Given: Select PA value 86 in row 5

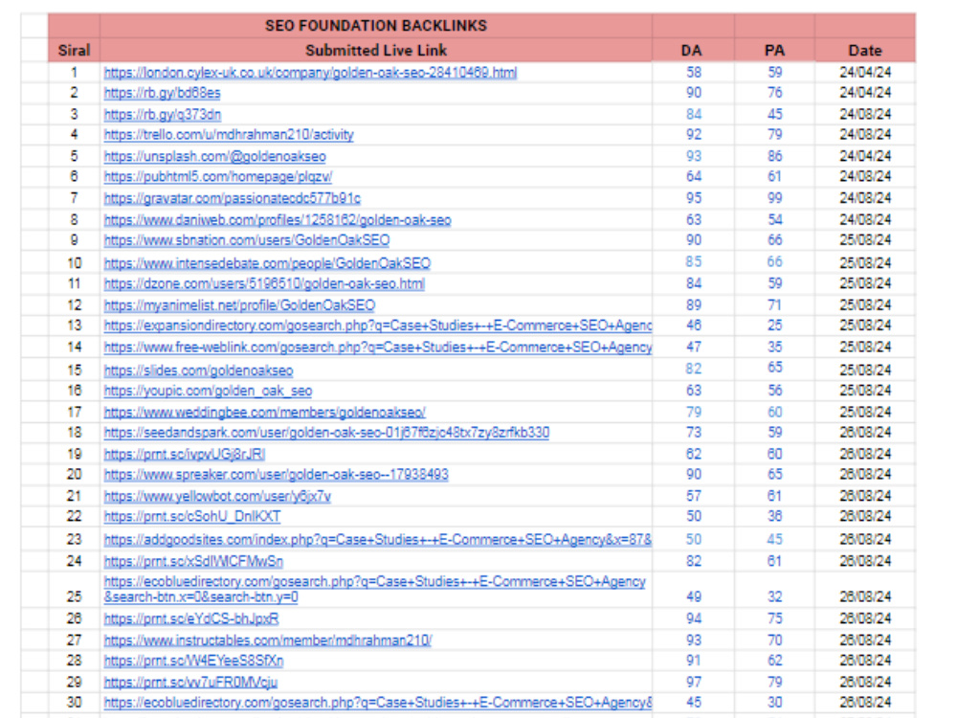Looking at the screenshot, I should click(x=775, y=156).
